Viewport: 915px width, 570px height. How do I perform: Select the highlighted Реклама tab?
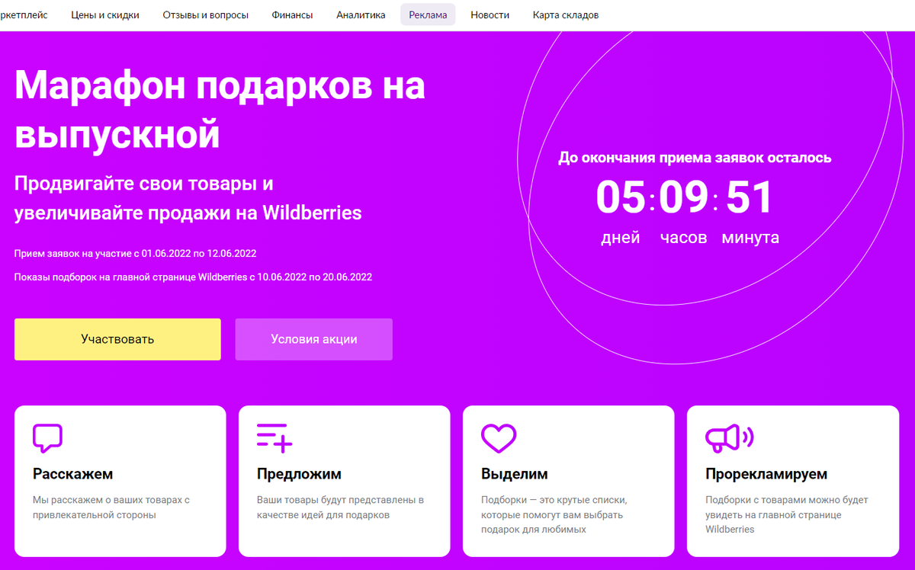pos(428,15)
